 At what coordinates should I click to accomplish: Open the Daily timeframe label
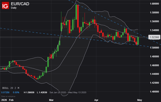[x=14, y=8]
